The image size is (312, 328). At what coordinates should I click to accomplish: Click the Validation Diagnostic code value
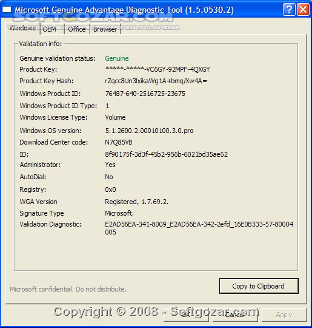(x=199, y=228)
